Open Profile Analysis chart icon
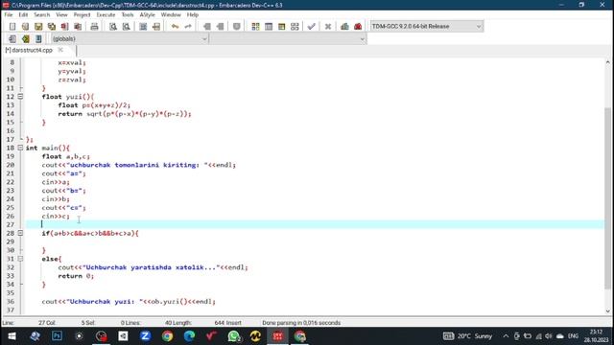The image size is (614, 345). [344, 26]
